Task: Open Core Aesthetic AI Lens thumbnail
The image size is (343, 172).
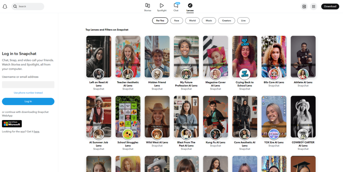Action: coord(245,117)
